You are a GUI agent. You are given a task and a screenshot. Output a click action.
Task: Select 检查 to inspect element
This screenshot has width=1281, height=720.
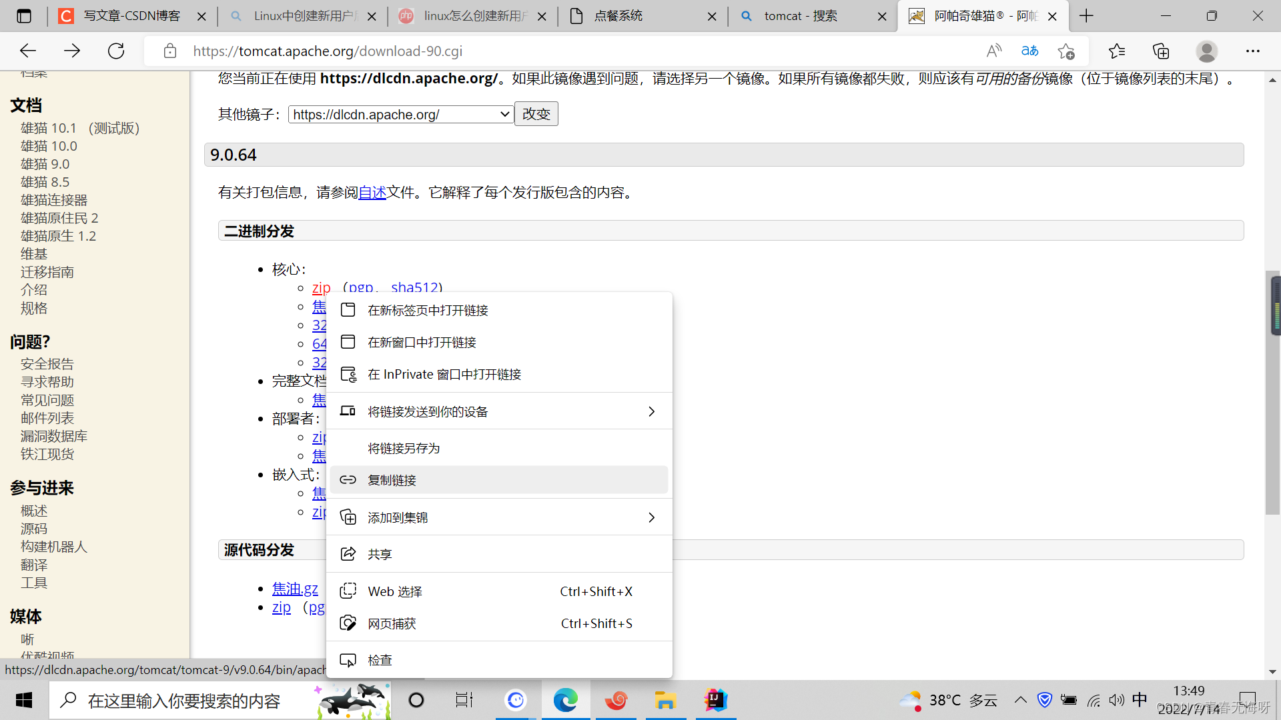[x=499, y=660]
